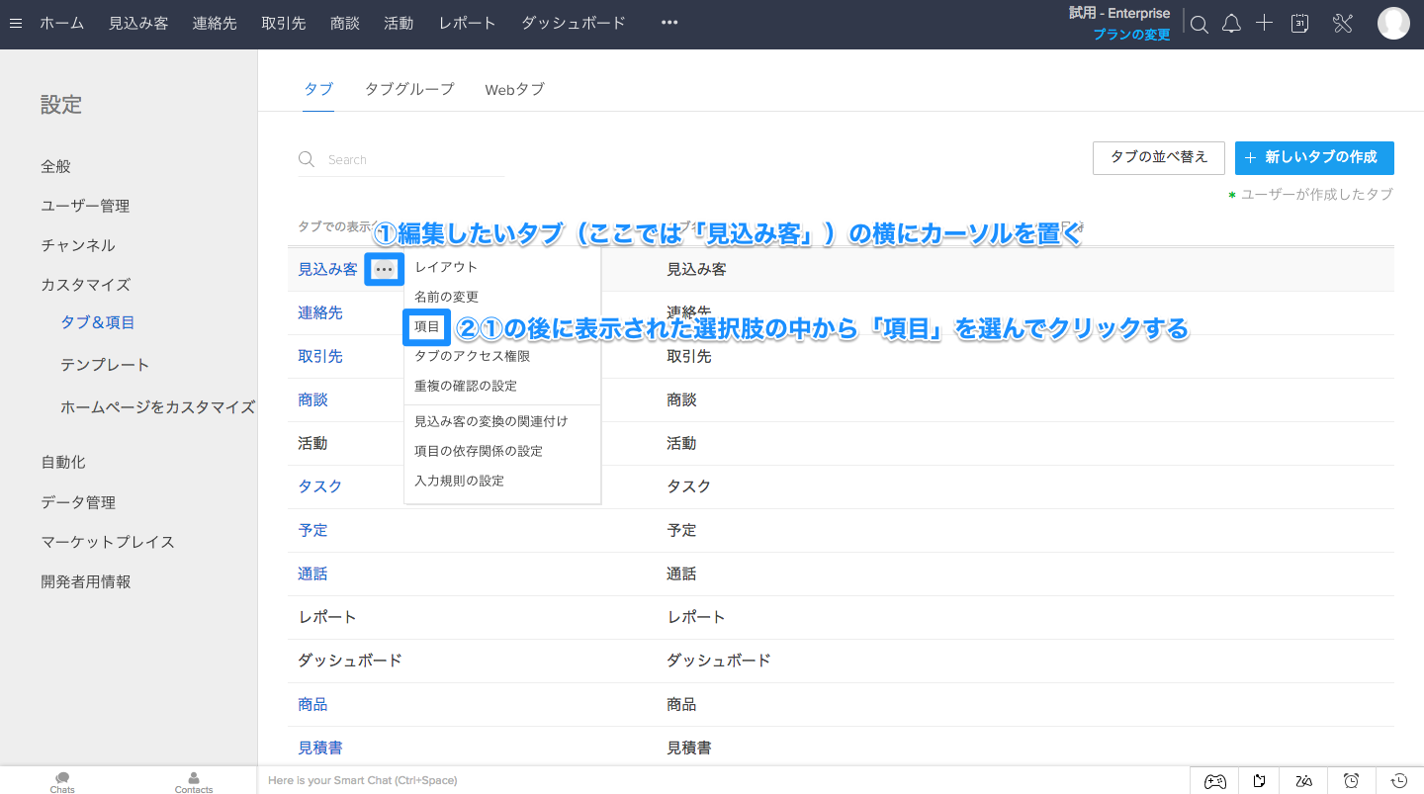This screenshot has height=794, width=1424.
Task: Select 項目 in the context menu
Action: point(427,326)
